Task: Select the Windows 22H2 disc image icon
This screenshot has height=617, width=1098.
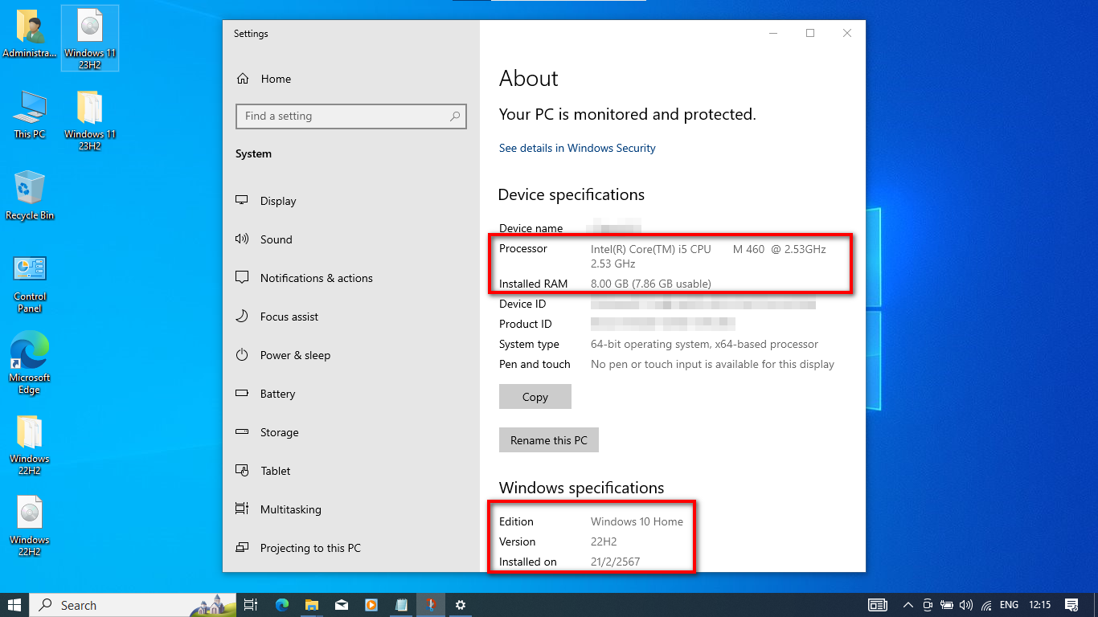Action: point(30,525)
